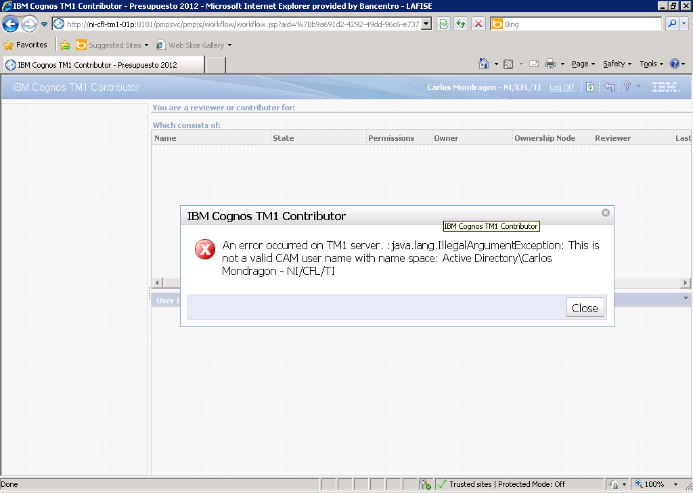Open the Page menu
693x493 pixels.
coord(583,64)
